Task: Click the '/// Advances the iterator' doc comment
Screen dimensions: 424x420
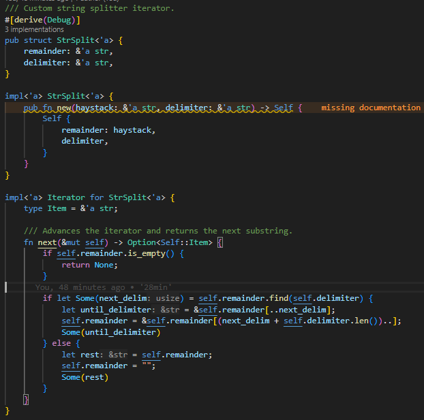Action: (158, 231)
